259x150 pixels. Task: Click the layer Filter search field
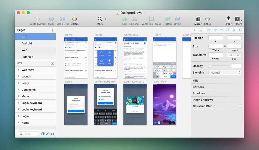pos(27,134)
